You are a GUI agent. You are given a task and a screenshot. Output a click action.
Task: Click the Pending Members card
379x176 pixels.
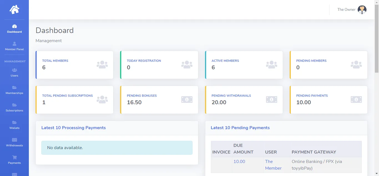(329, 65)
